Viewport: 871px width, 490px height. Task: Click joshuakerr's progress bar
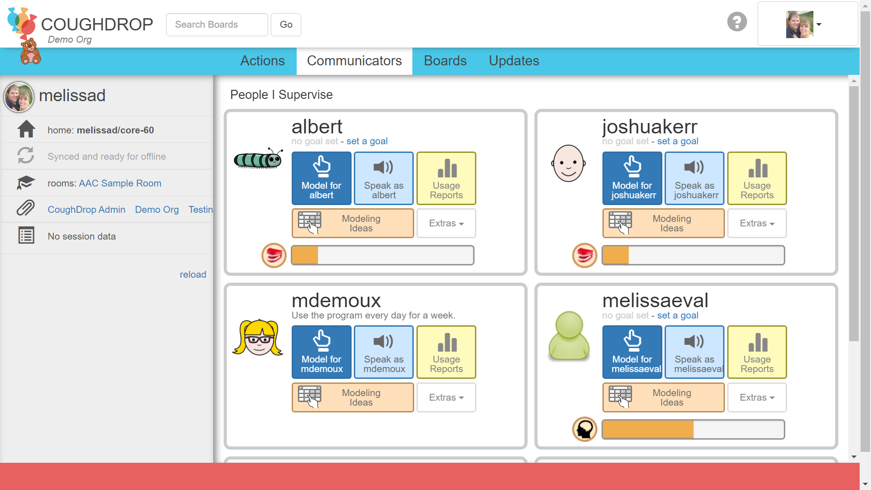coord(693,255)
